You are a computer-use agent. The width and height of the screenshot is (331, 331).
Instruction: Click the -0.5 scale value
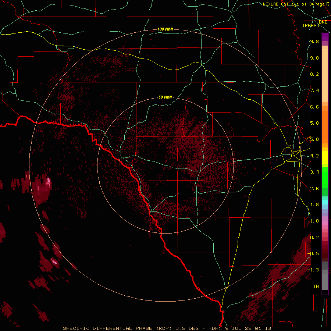coord(313,254)
